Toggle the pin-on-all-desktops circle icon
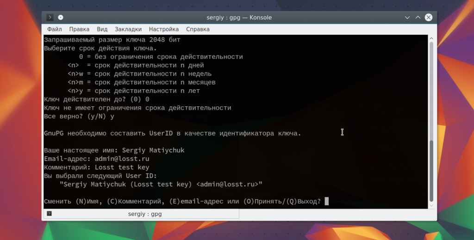474x240 pixels. coord(61,18)
